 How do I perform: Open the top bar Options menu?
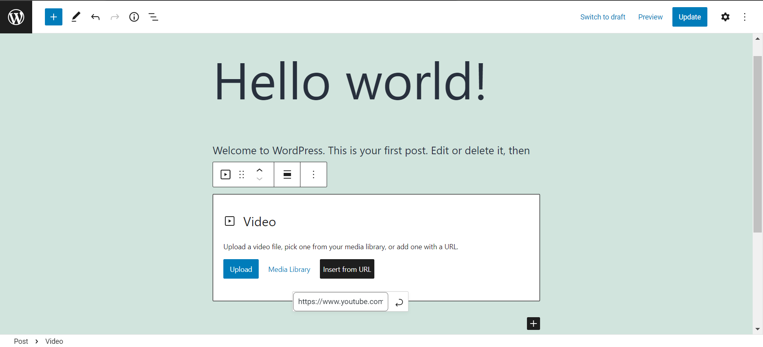click(745, 17)
